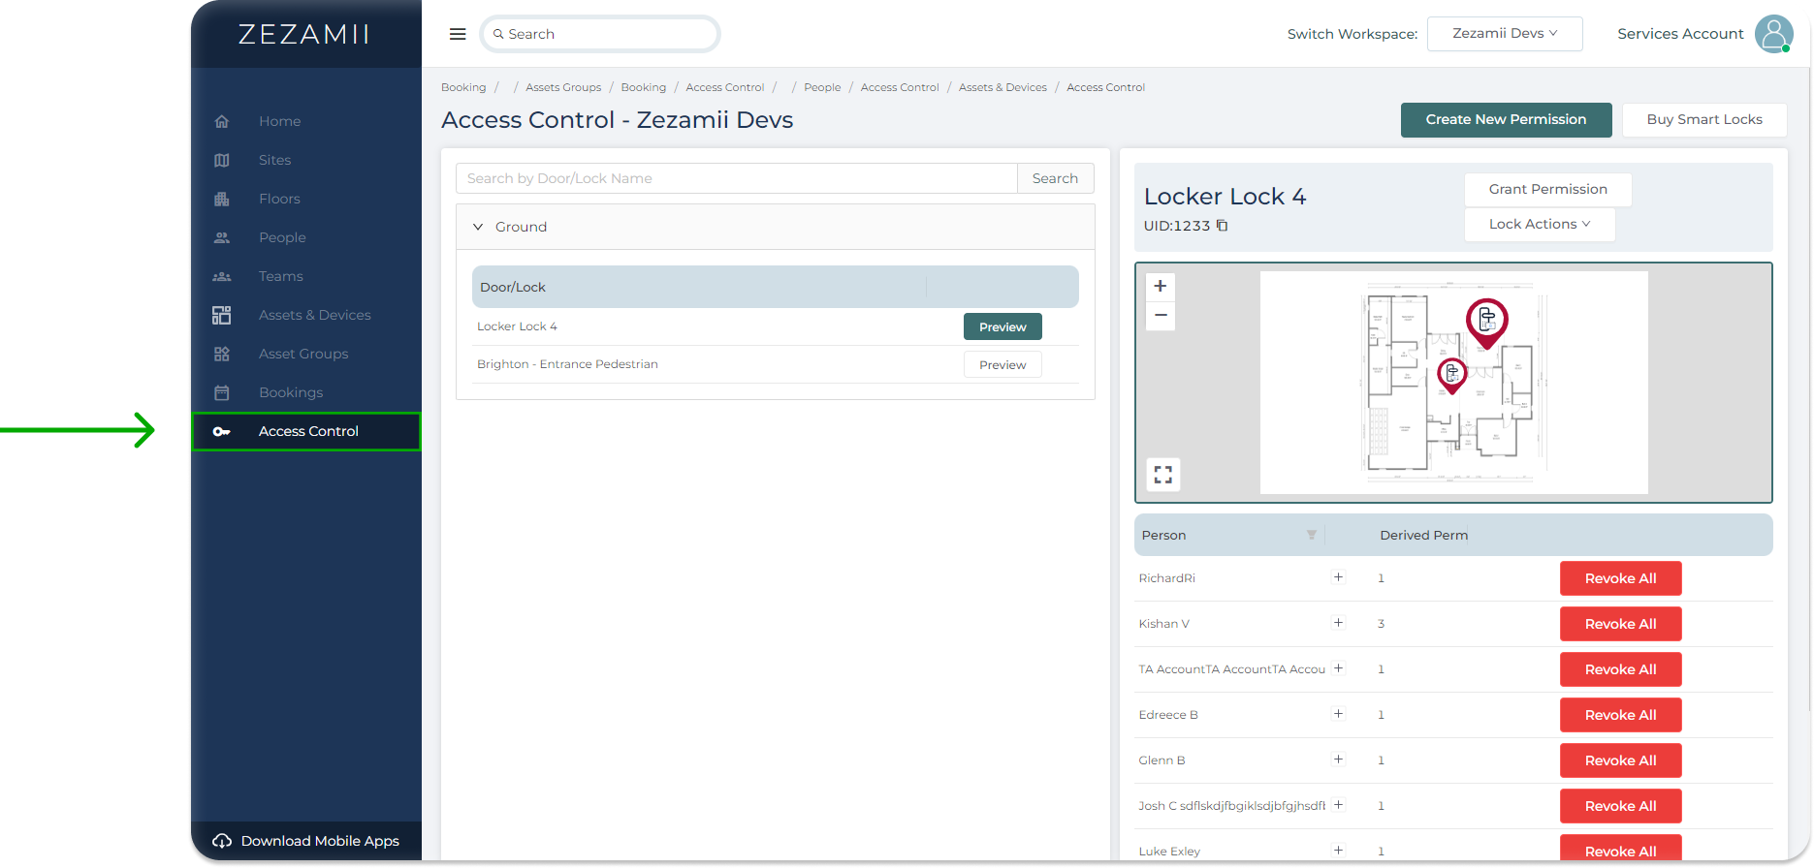The width and height of the screenshot is (1814, 868).
Task: Open Floors in the sidebar
Action: 279,199
